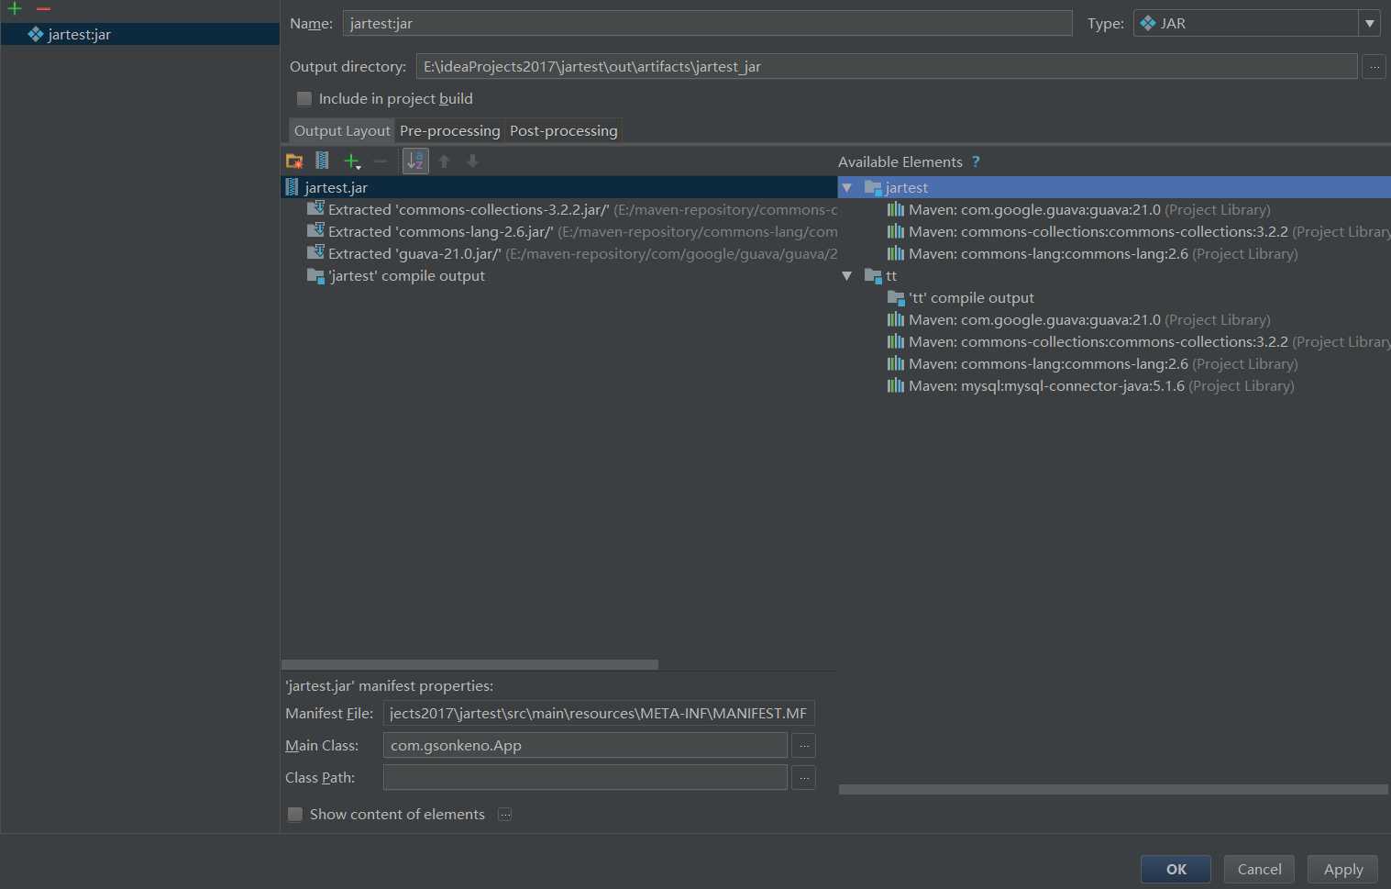Collapse the jartest module in Available Elements

click(847, 187)
